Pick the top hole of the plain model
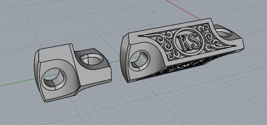The width and height of the screenshot is (267, 125). point(92,59)
